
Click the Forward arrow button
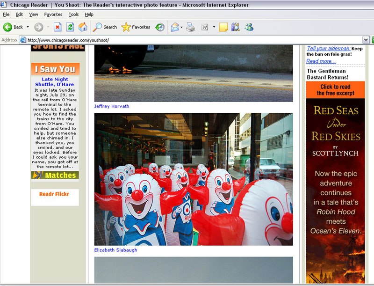click(39, 27)
